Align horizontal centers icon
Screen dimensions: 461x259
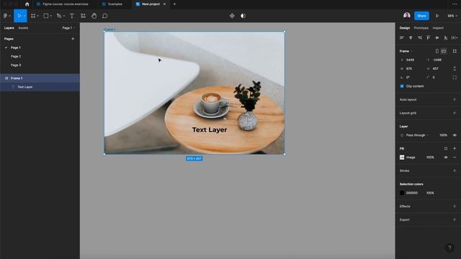point(411,37)
